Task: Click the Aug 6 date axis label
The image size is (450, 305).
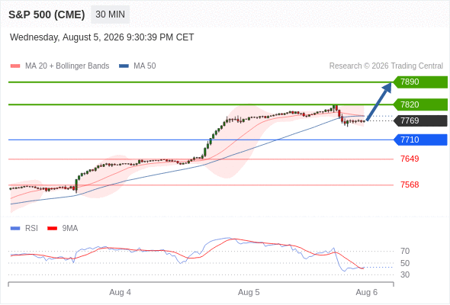Action: pyautogui.click(x=367, y=292)
